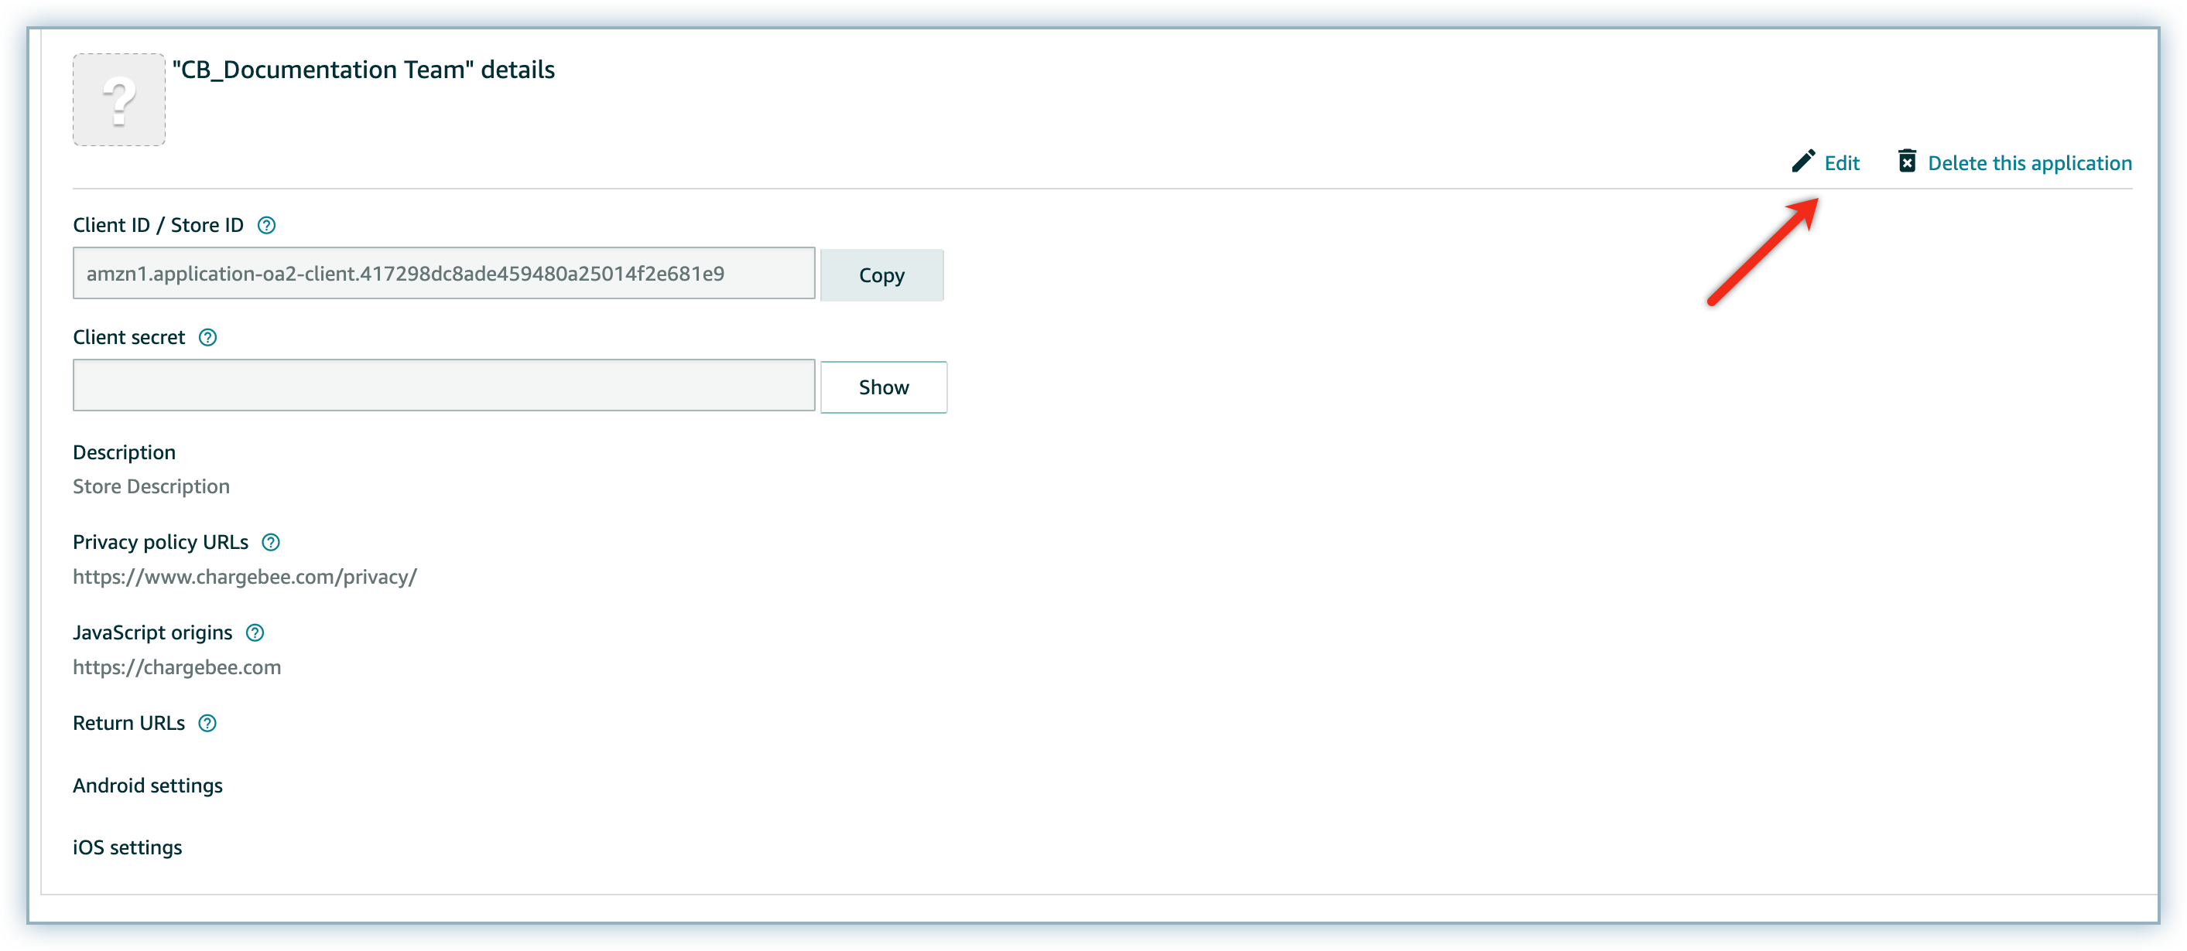The image size is (2187, 951).
Task: Open Privacy policy URLs help tooltip icon
Action: 271,543
